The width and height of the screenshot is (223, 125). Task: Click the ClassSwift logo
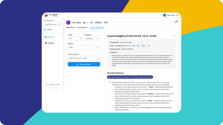coord(51,15)
